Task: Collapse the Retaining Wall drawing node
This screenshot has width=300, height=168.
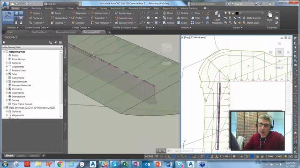Action: tap(4, 52)
